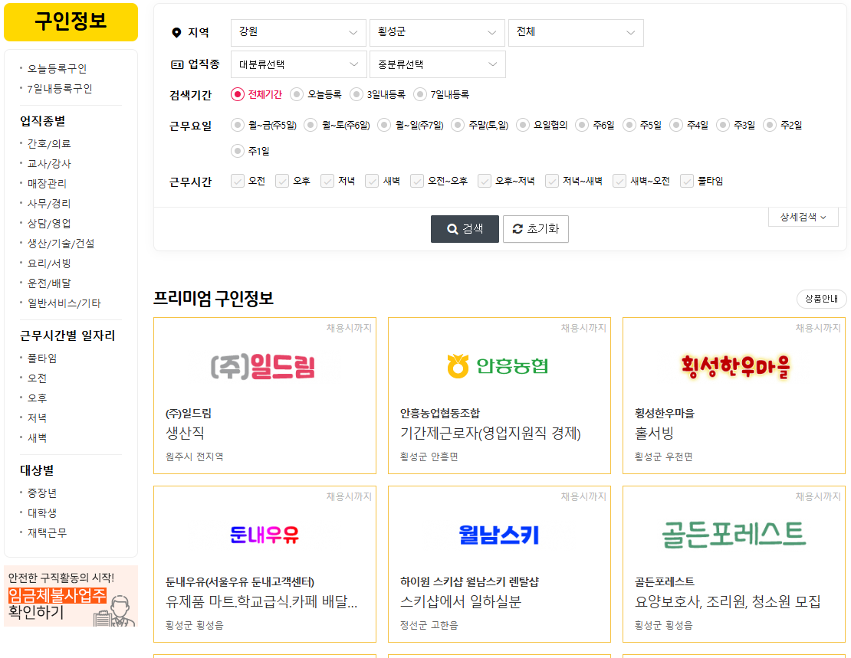Choose 월~금(주5일) work days
The image size is (851, 658).
pyautogui.click(x=237, y=126)
